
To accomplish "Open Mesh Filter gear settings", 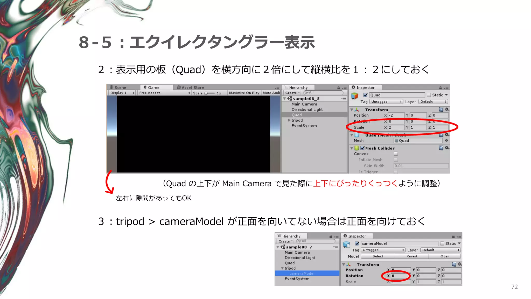I will click(x=447, y=135).
